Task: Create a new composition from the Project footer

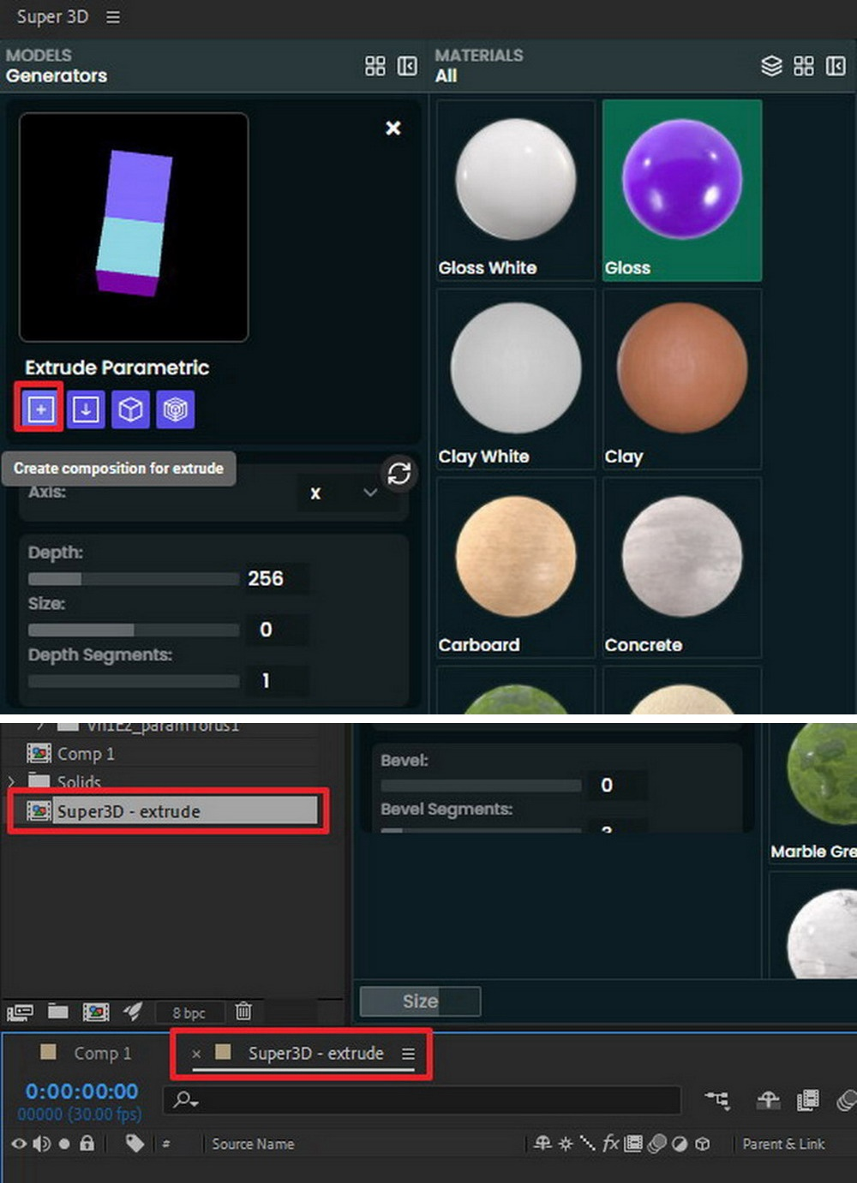Action: 95,1013
